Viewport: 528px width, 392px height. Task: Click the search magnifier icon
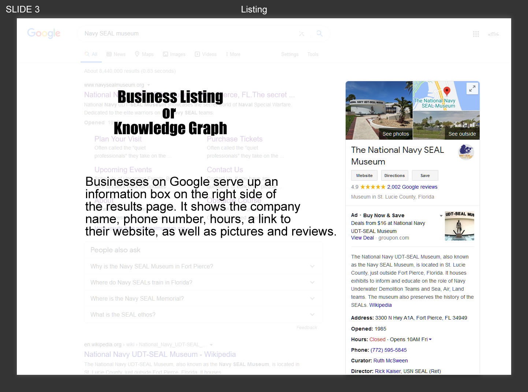tap(319, 34)
